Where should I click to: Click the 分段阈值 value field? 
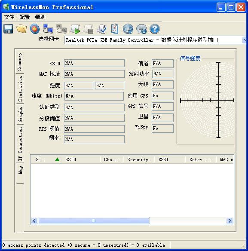point(94,118)
